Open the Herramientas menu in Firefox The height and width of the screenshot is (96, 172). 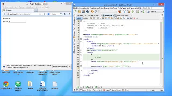[x=39, y=7]
